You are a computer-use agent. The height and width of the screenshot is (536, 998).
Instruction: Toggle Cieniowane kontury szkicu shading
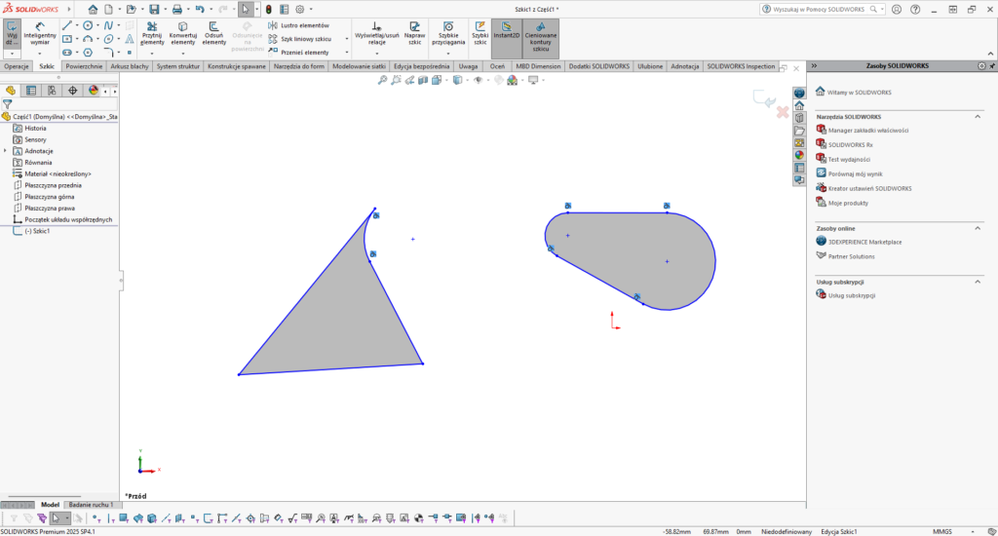pos(541,33)
